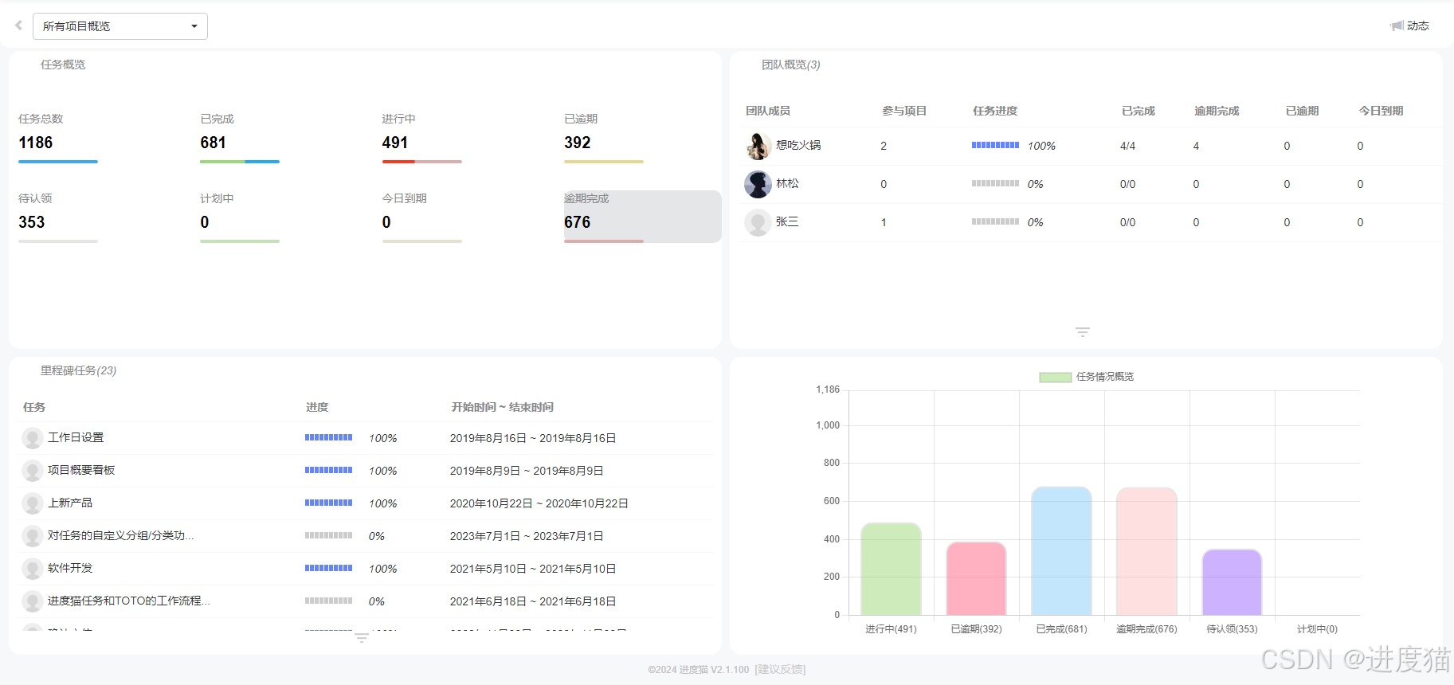1454x685 pixels.
Task: Click the 已完成(681) chart bar
Action: tap(1061, 550)
